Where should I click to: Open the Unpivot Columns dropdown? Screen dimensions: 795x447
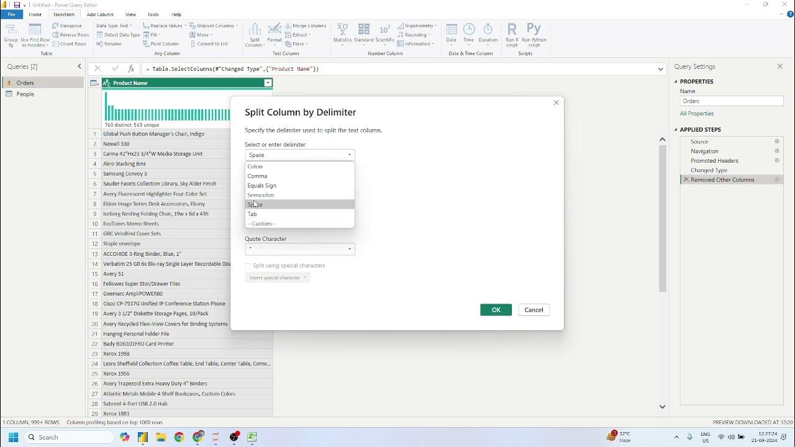coord(214,25)
